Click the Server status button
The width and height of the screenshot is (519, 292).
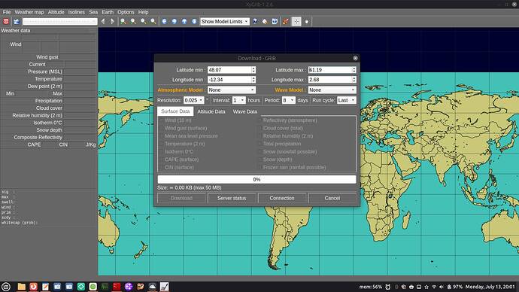tap(232, 199)
